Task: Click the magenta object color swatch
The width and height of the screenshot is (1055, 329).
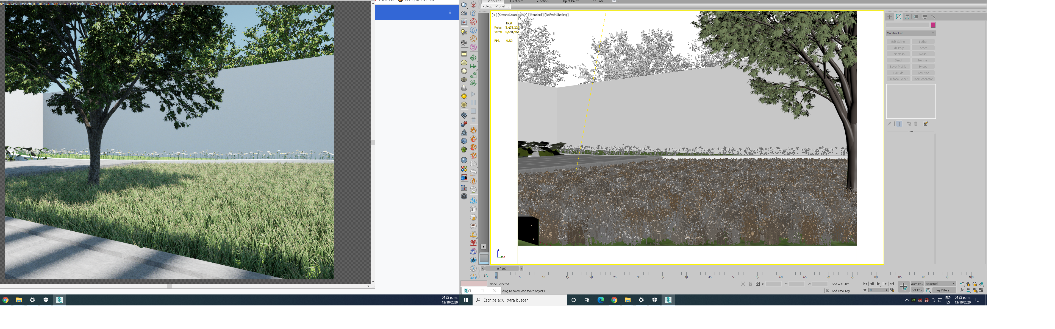Action: 933,25
